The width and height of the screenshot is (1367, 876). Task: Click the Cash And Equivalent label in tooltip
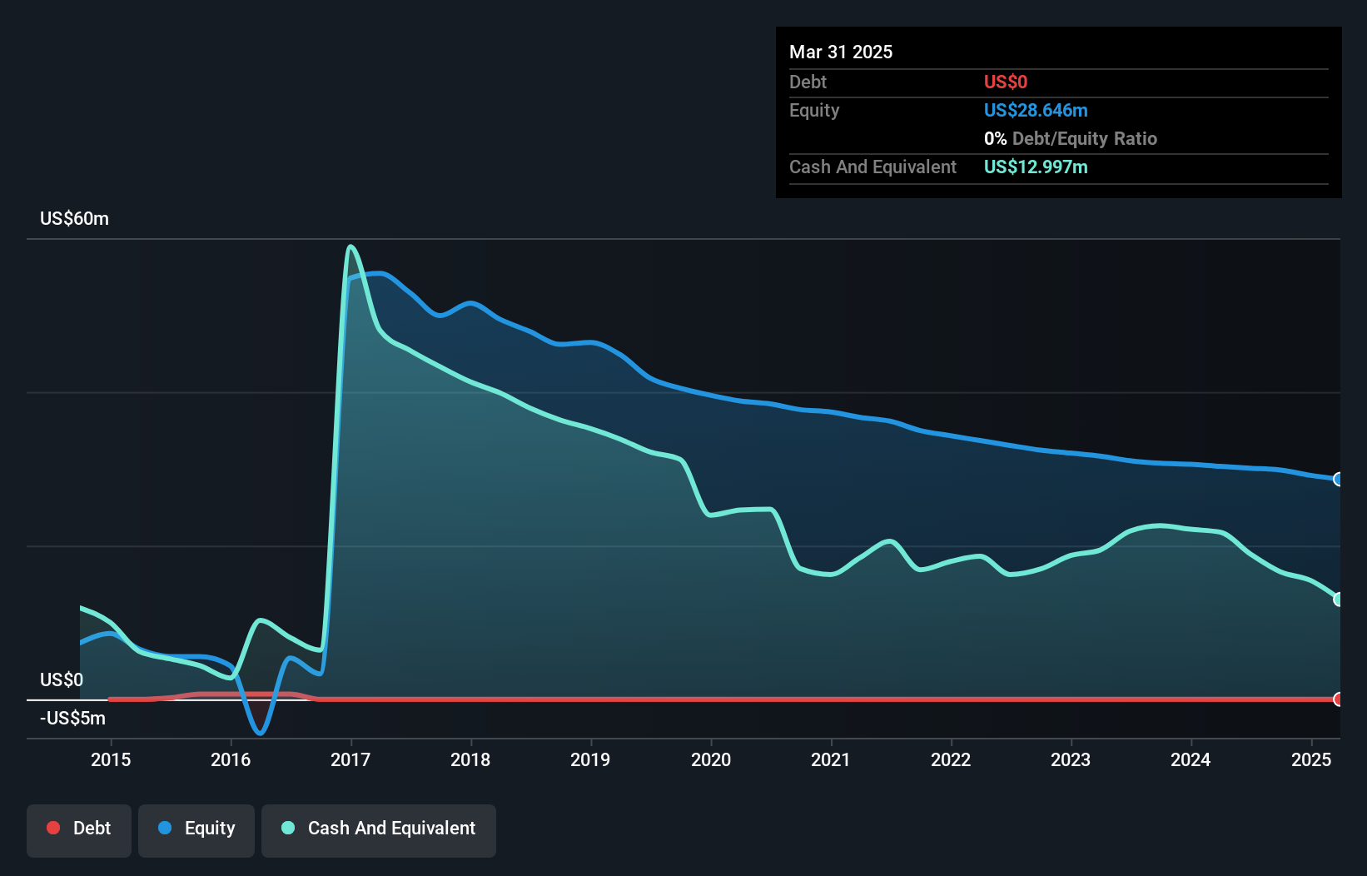click(x=872, y=167)
